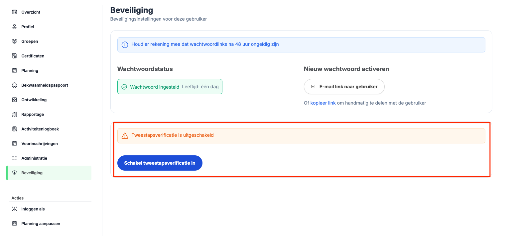Screen dimensions: 505x239
Task: Click the Activiteitenlogboek icon
Action: point(14,129)
